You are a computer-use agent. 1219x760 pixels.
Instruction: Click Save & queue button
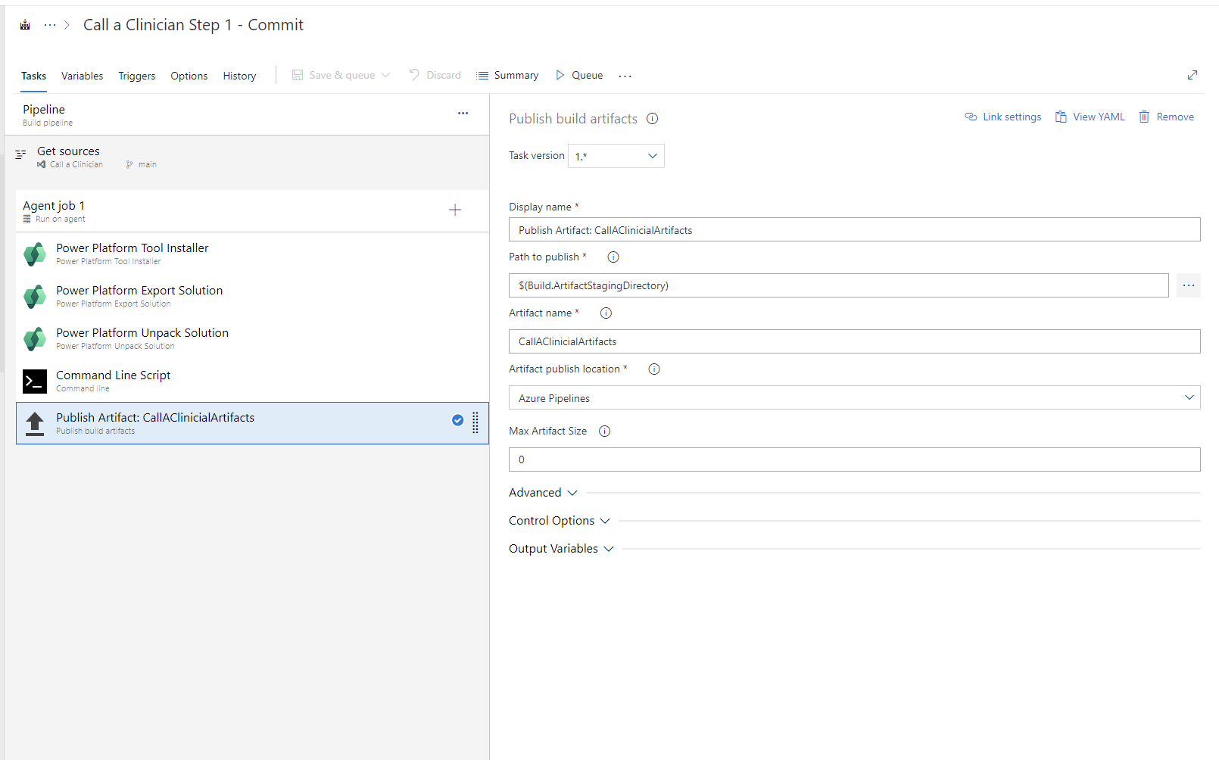coord(334,75)
